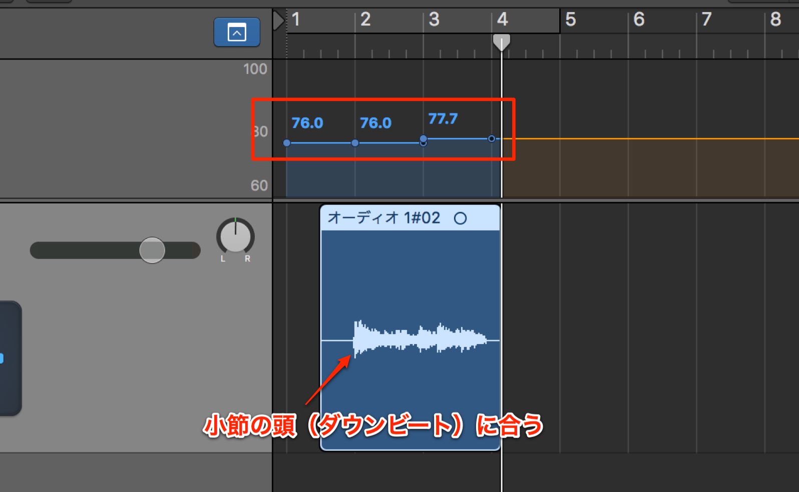Click the 100 tempo scale label
799x492 pixels.
(x=255, y=69)
